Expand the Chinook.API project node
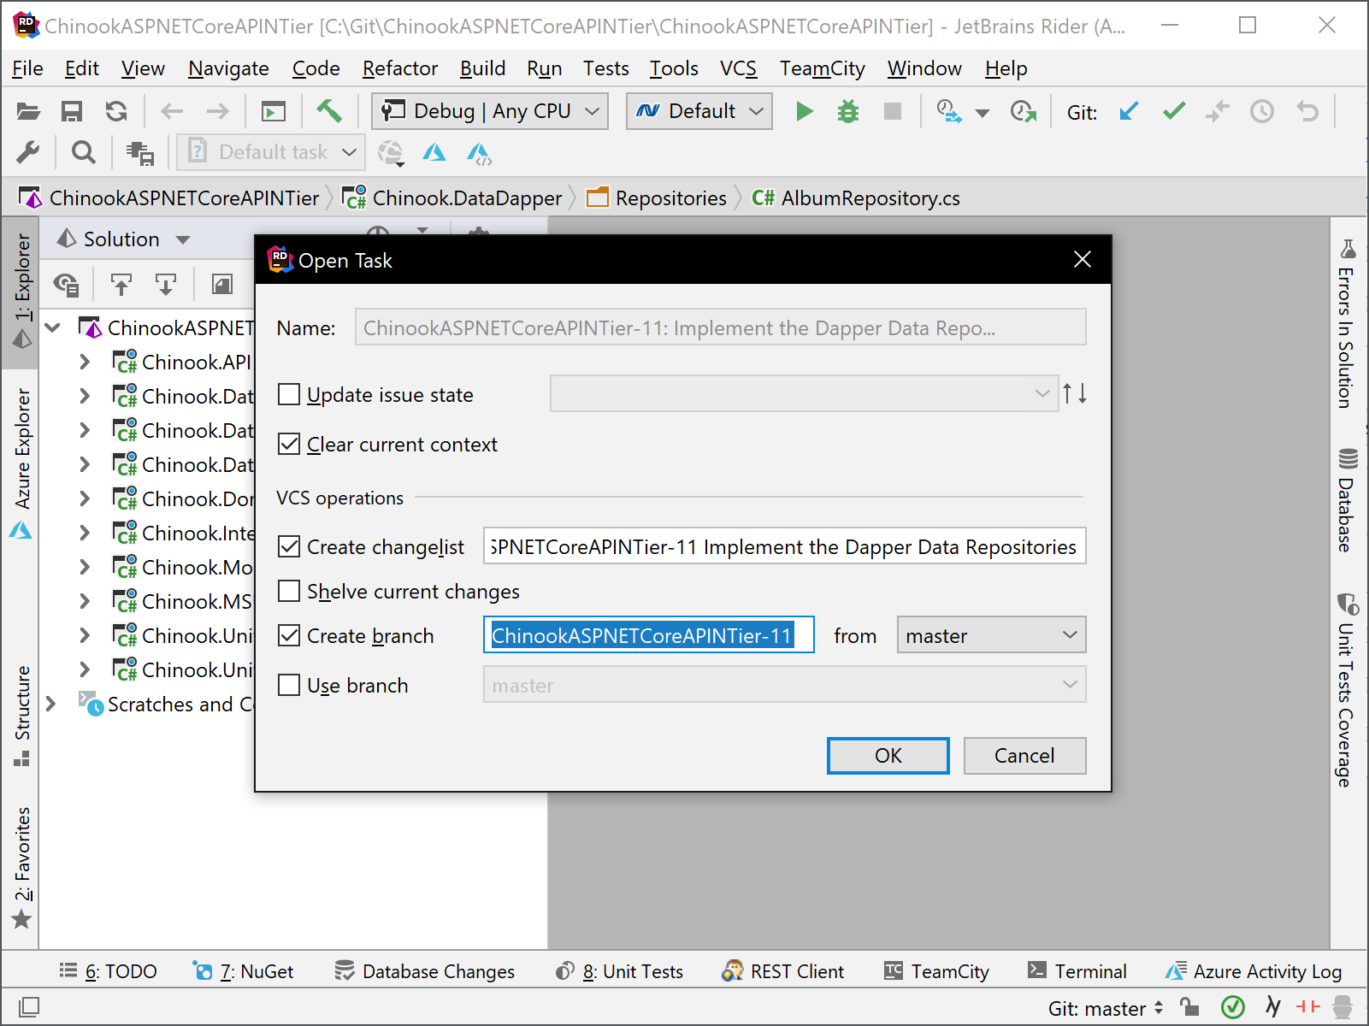Viewport: 1369px width, 1026px height. click(85, 362)
